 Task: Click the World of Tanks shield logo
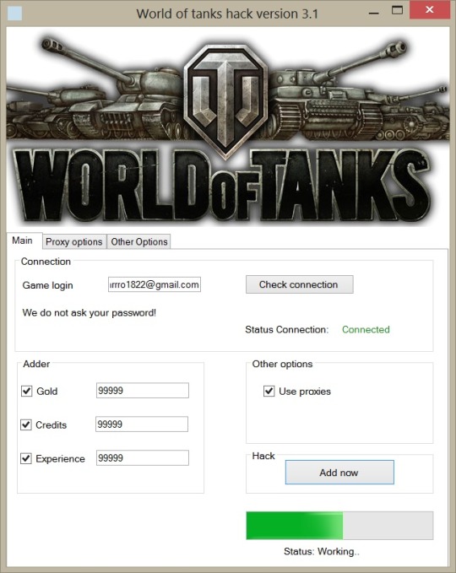click(x=225, y=100)
